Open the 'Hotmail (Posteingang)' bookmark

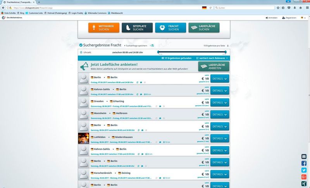click(55, 13)
